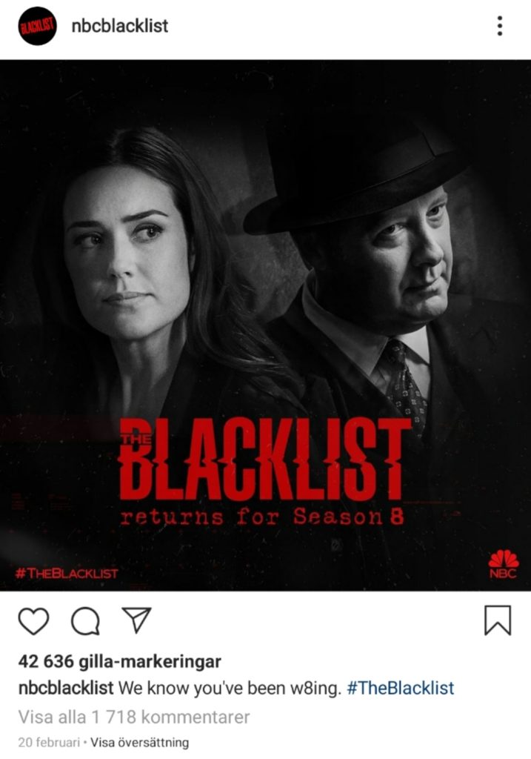
Task: View the 42 636 gilla-markeringar likes list
Action: [119, 661]
